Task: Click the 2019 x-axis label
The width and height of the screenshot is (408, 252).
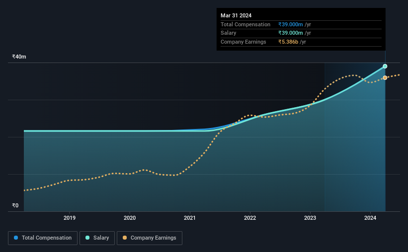Action: click(x=70, y=218)
